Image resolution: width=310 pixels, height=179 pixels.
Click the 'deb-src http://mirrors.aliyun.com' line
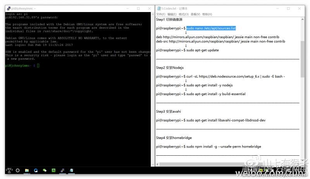point(220,42)
